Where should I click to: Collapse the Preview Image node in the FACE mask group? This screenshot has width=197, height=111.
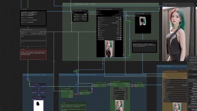coord(33,97)
